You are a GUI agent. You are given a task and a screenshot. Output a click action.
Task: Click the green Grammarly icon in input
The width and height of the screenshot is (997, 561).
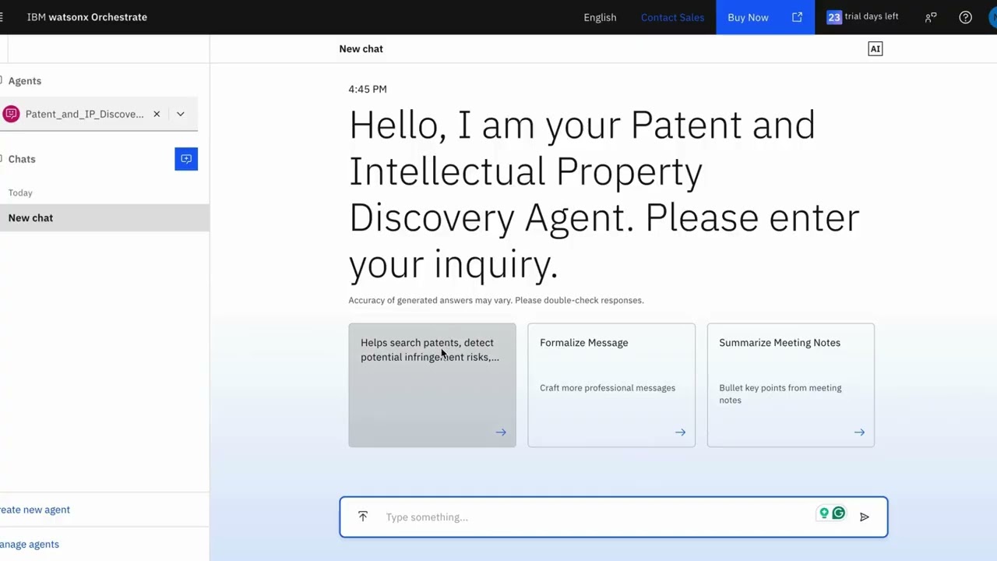click(838, 513)
